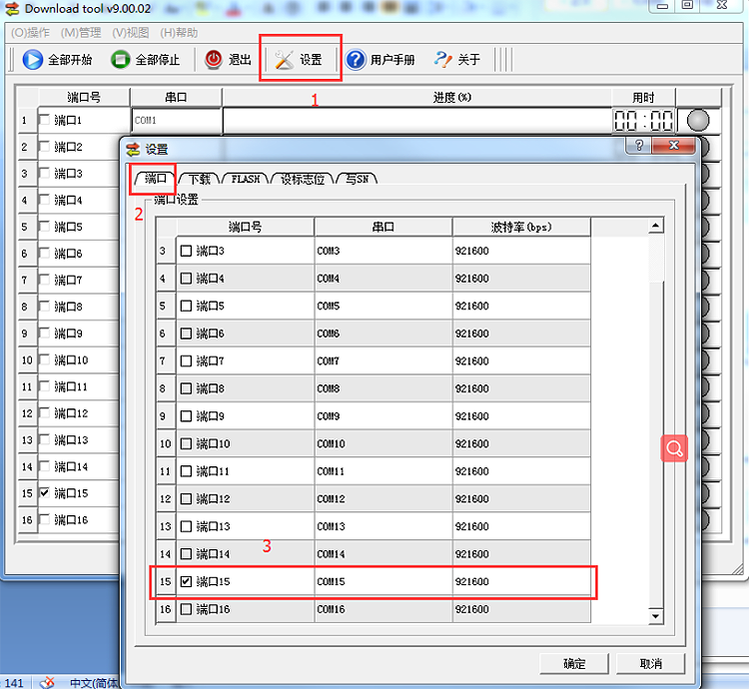Image resolution: width=749 pixels, height=689 pixels.
Task: Click the 确定 confirm button
Action: [x=574, y=663]
